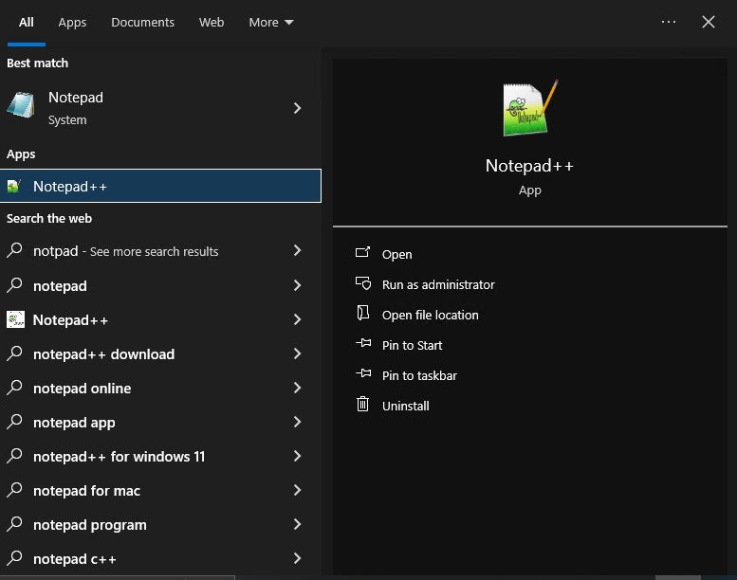Click the Notepad++ web result icon
The width and height of the screenshot is (737, 580).
click(15, 319)
